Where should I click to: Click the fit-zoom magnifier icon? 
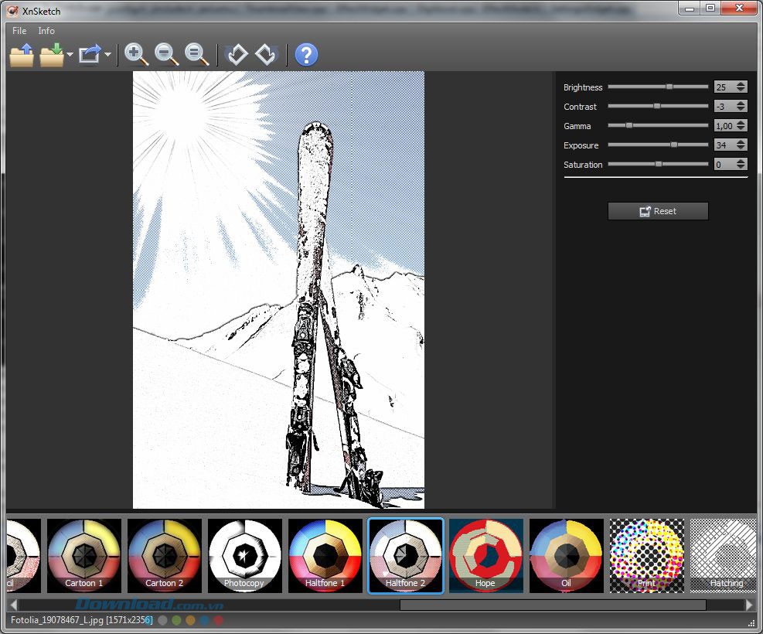tap(197, 54)
